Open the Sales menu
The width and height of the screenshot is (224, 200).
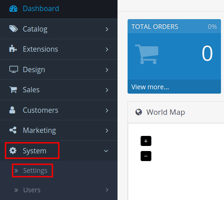(31, 90)
